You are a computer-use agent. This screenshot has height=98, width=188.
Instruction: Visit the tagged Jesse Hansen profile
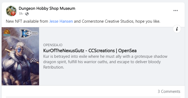click(x=61, y=21)
